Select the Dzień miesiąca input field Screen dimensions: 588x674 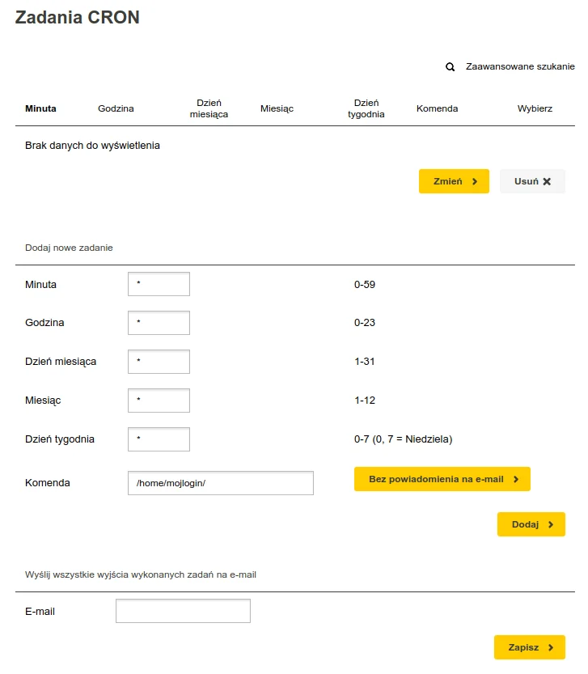(x=159, y=362)
